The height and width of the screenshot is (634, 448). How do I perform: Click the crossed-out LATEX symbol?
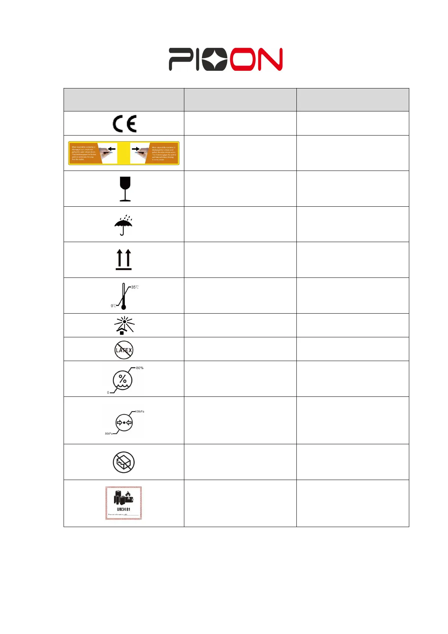click(124, 350)
